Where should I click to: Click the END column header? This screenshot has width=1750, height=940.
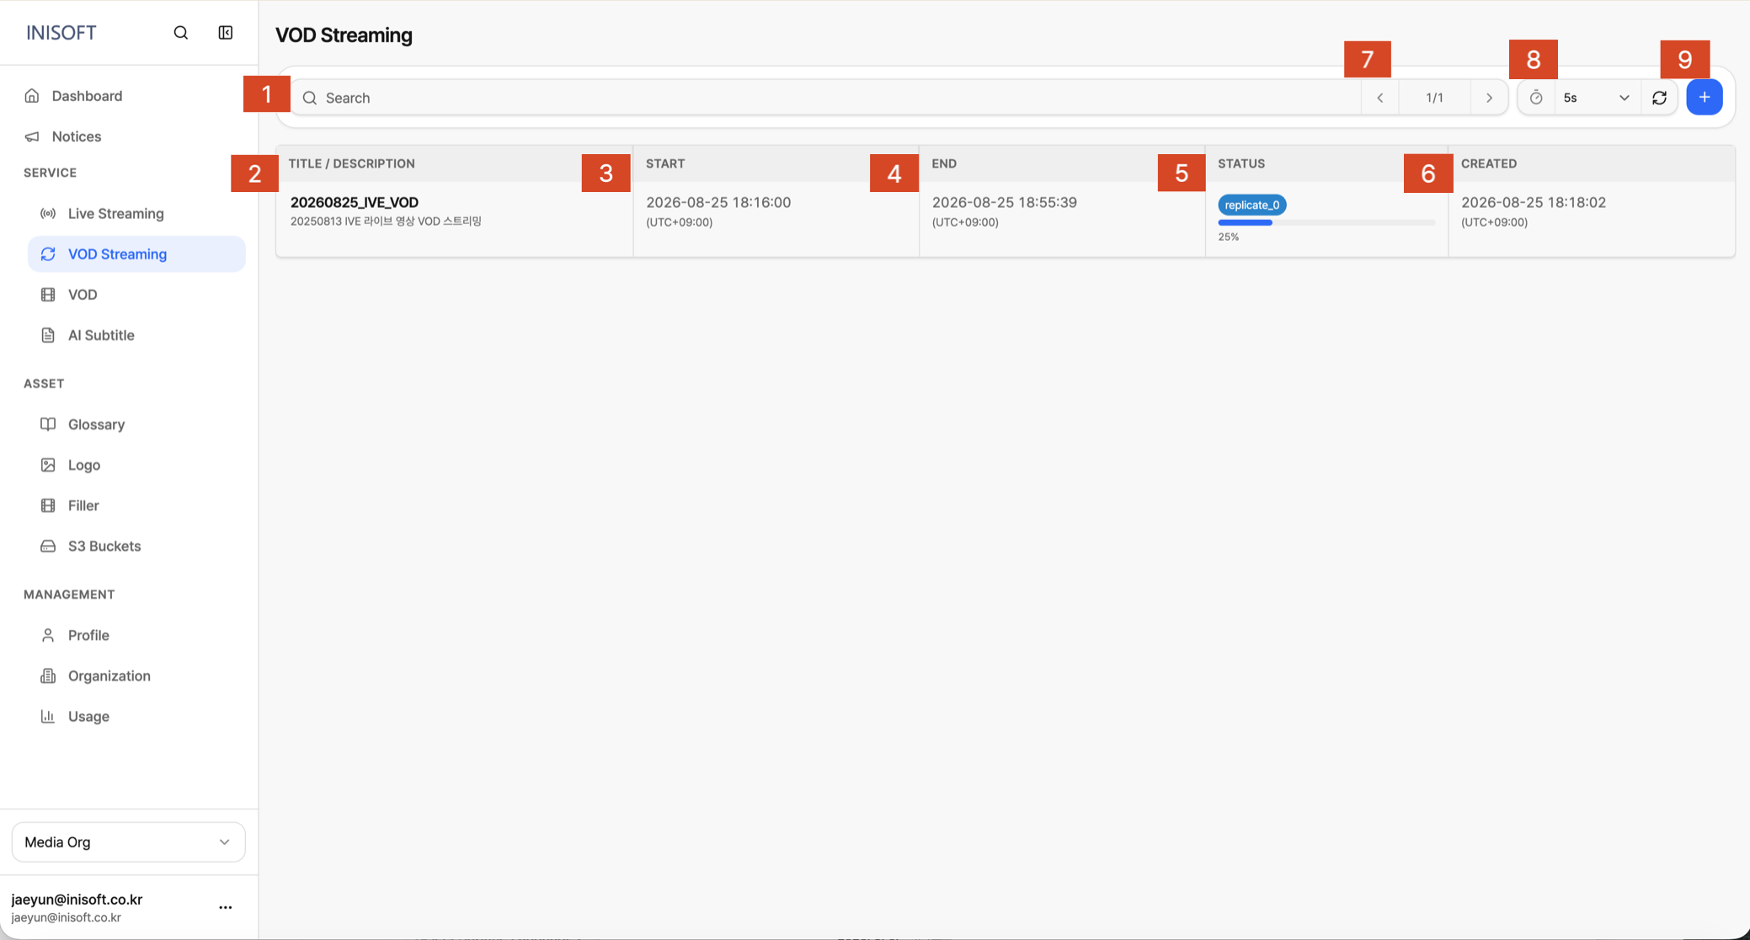pyautogui.click(x=944, y=163)
